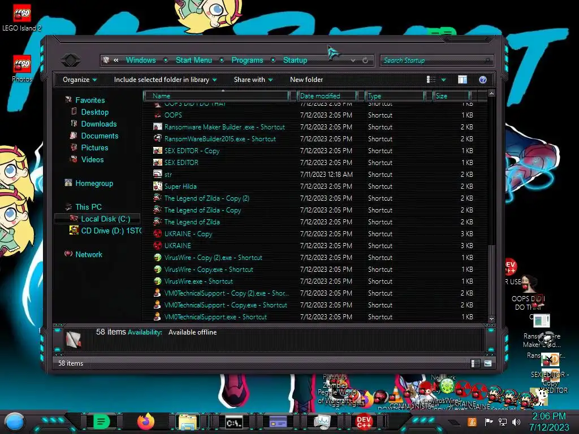Open Firefox from the taskbar

click(145, 422)
